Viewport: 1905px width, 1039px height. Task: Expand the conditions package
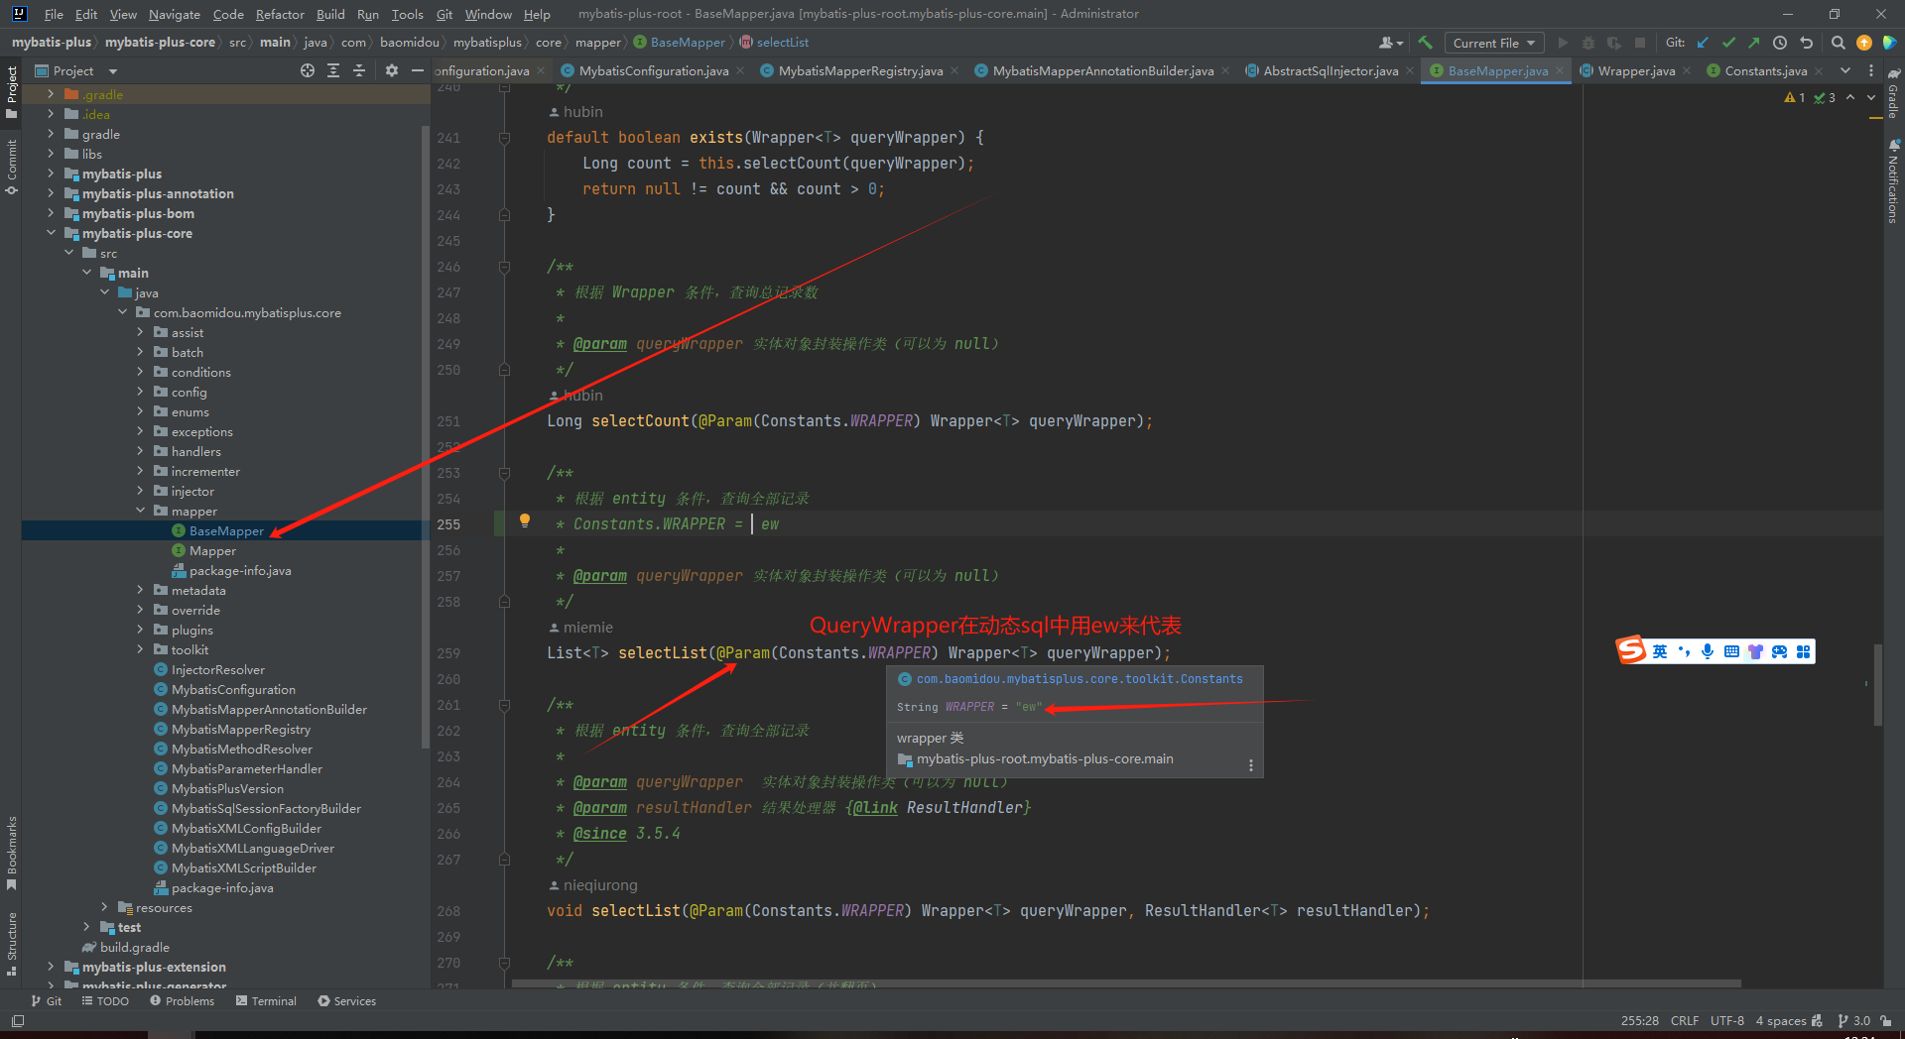[x=140, y=372]
